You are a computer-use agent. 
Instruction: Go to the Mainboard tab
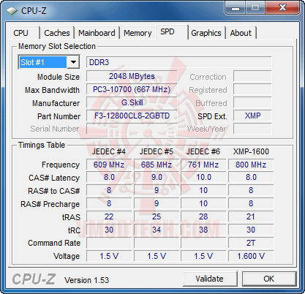[x=97, y=33]
